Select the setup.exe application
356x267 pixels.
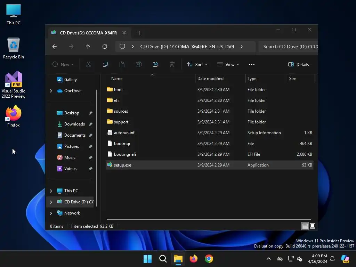pyautogui.click(x=210, y=165)
